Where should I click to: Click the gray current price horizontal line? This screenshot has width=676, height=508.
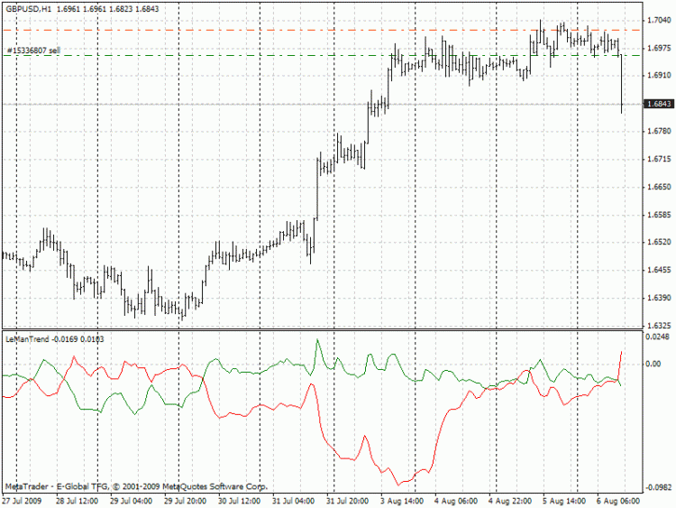(270, 105)
